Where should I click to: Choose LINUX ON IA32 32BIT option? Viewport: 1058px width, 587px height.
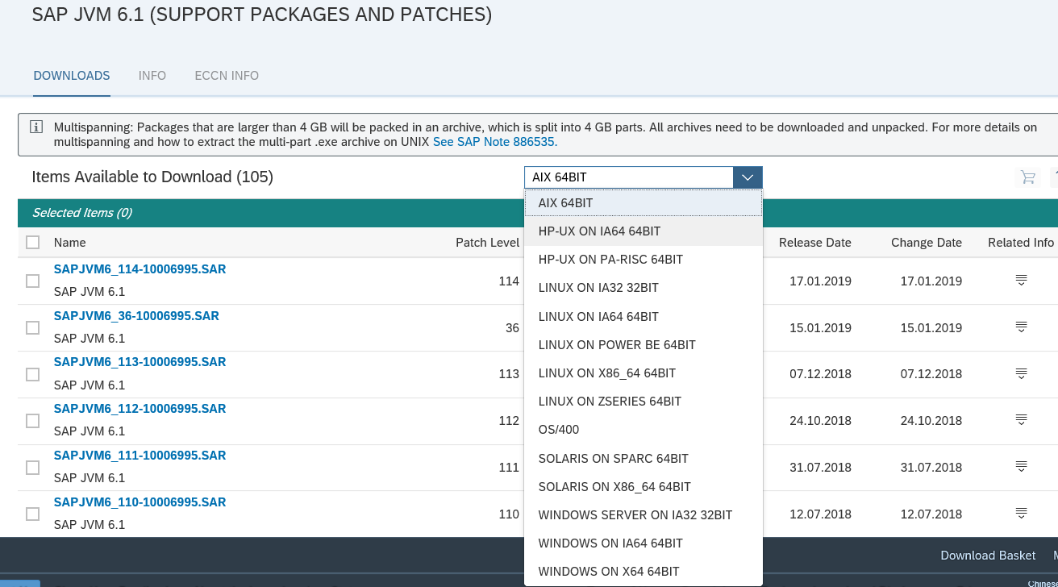coord(644,288)
